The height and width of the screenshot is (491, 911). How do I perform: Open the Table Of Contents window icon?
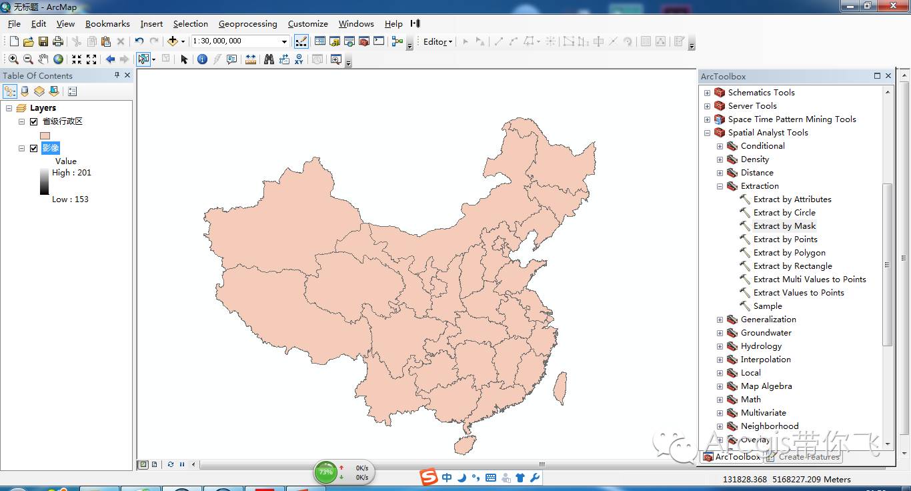[x=320, y=41]
